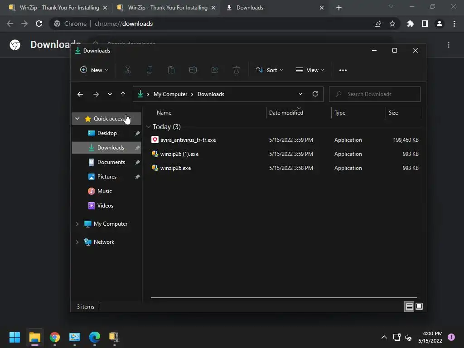Unpin Downloads using its pin icon

coord(137,148)
